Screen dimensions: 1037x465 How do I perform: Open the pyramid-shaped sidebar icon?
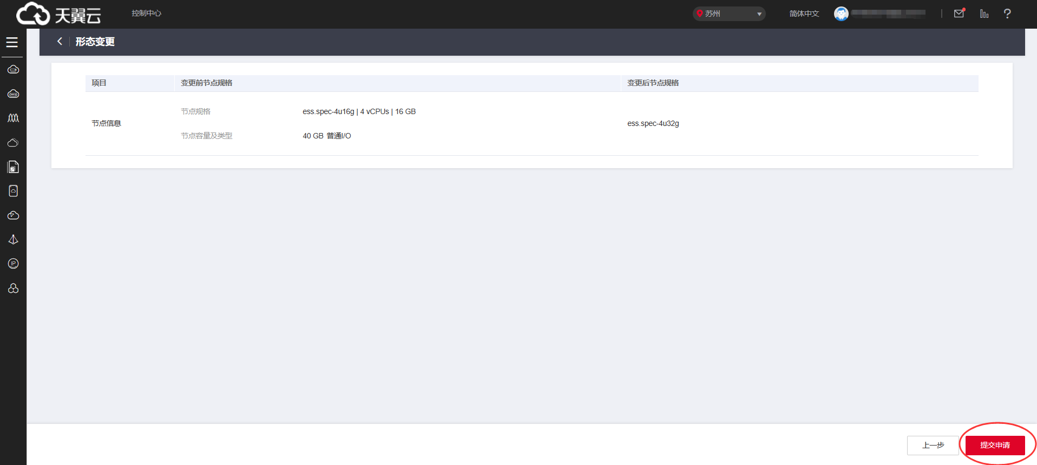[x=13, y=240]
